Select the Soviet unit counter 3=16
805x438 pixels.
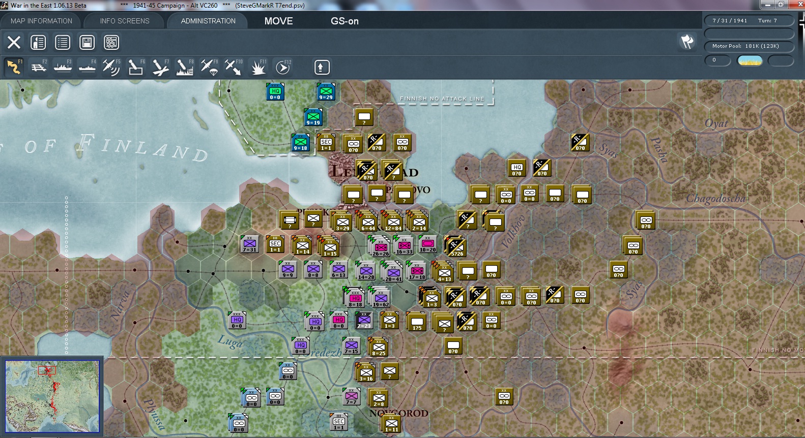pyautogui.click(x=366, y=373)
